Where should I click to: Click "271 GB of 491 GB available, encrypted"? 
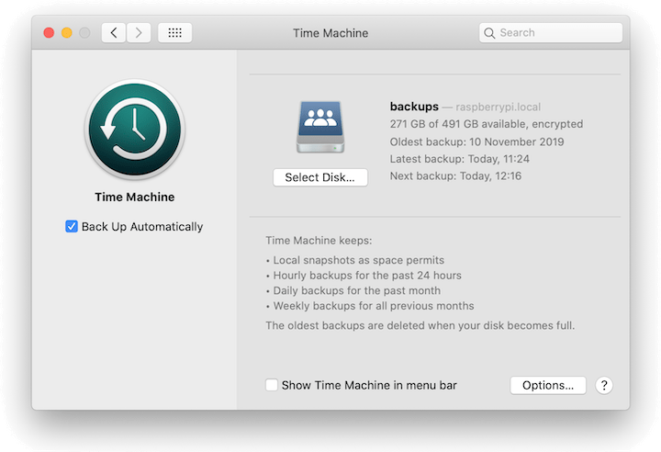click(x=487, y=124)
